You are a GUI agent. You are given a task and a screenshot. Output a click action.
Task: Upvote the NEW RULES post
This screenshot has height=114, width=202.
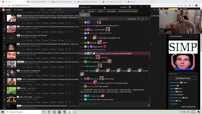[x=4, y=16]
